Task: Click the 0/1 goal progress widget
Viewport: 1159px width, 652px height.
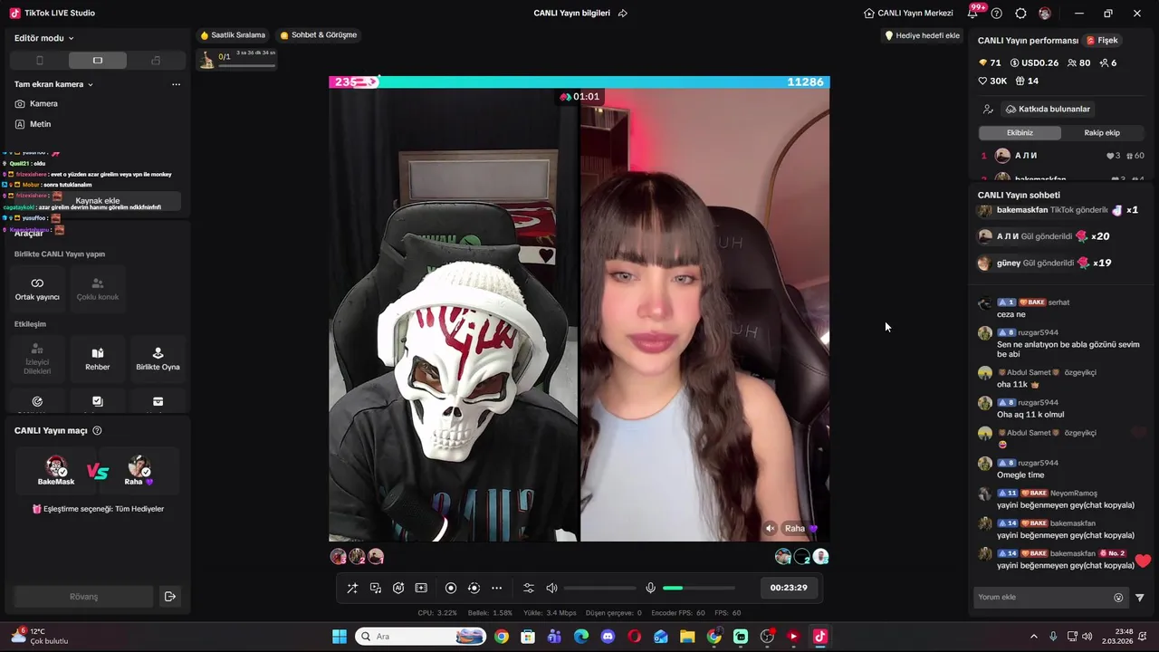Action: click(237, 59)
